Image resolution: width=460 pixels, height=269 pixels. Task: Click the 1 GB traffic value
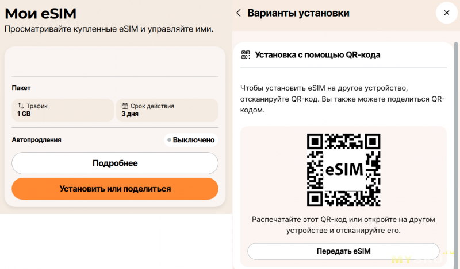tap(24, 114)
